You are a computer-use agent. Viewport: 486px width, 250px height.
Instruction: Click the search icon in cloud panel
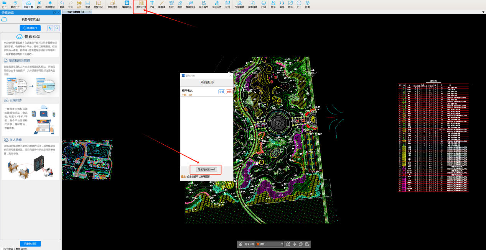pyautogui.click(x=57, y=28)
